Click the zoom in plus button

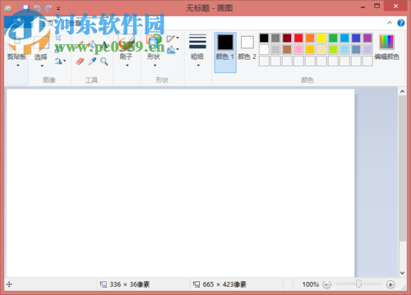coord(390,284)
